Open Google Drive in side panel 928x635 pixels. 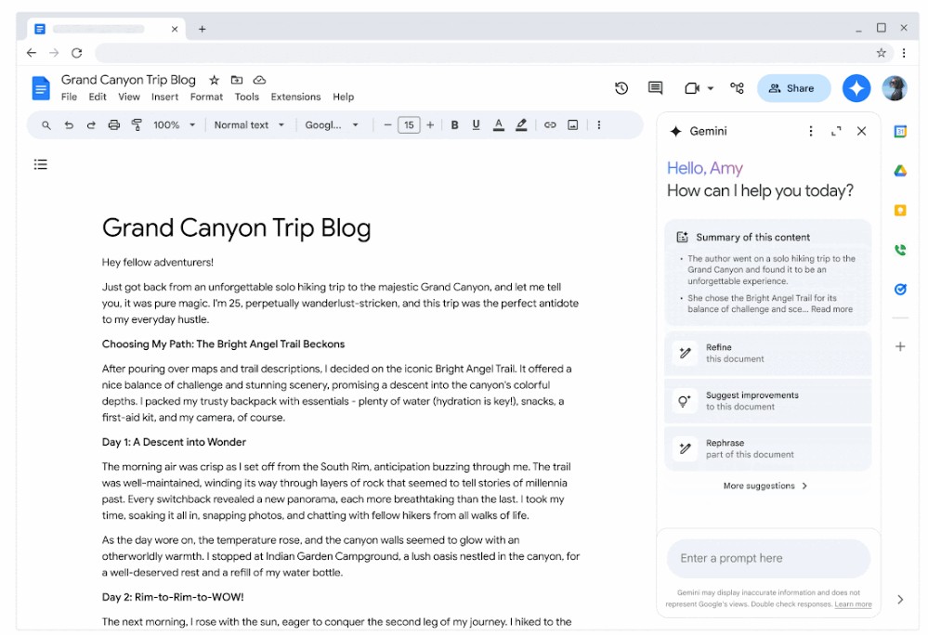pyautogui.click(x=900, y=171)
